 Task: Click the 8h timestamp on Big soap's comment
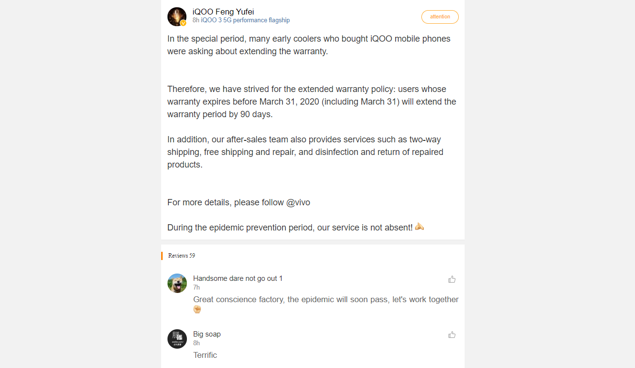tap(196, 343)
